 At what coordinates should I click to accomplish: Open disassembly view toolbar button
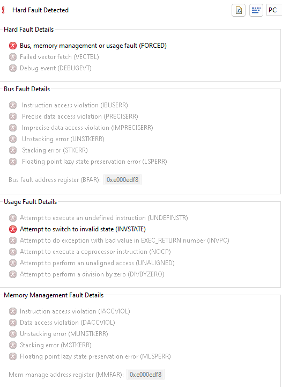(x=256, y=10)
